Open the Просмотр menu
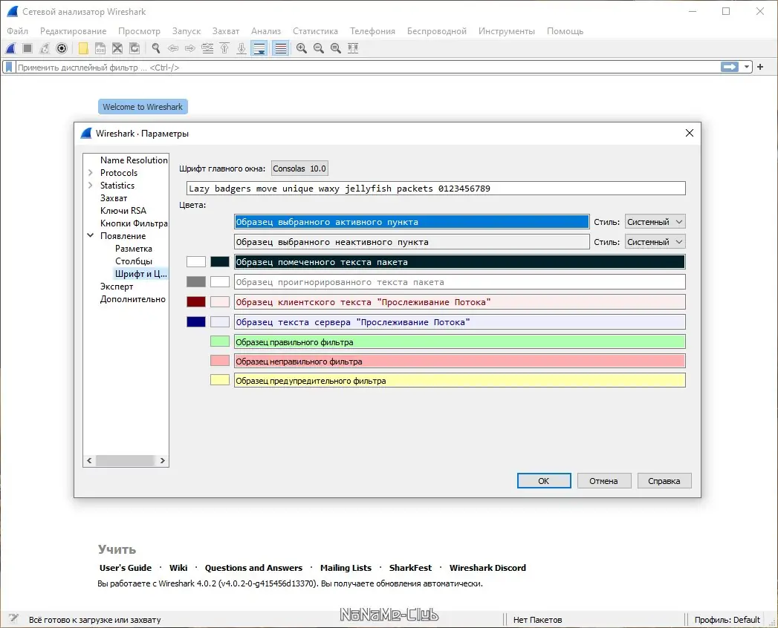The height and width of the screenshot is (628, 778). click(140, 30)
